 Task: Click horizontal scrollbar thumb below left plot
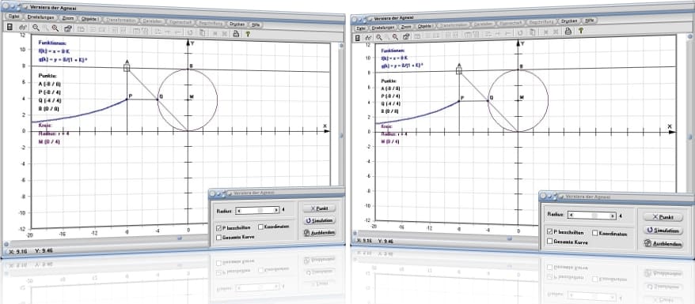point(180,238)
